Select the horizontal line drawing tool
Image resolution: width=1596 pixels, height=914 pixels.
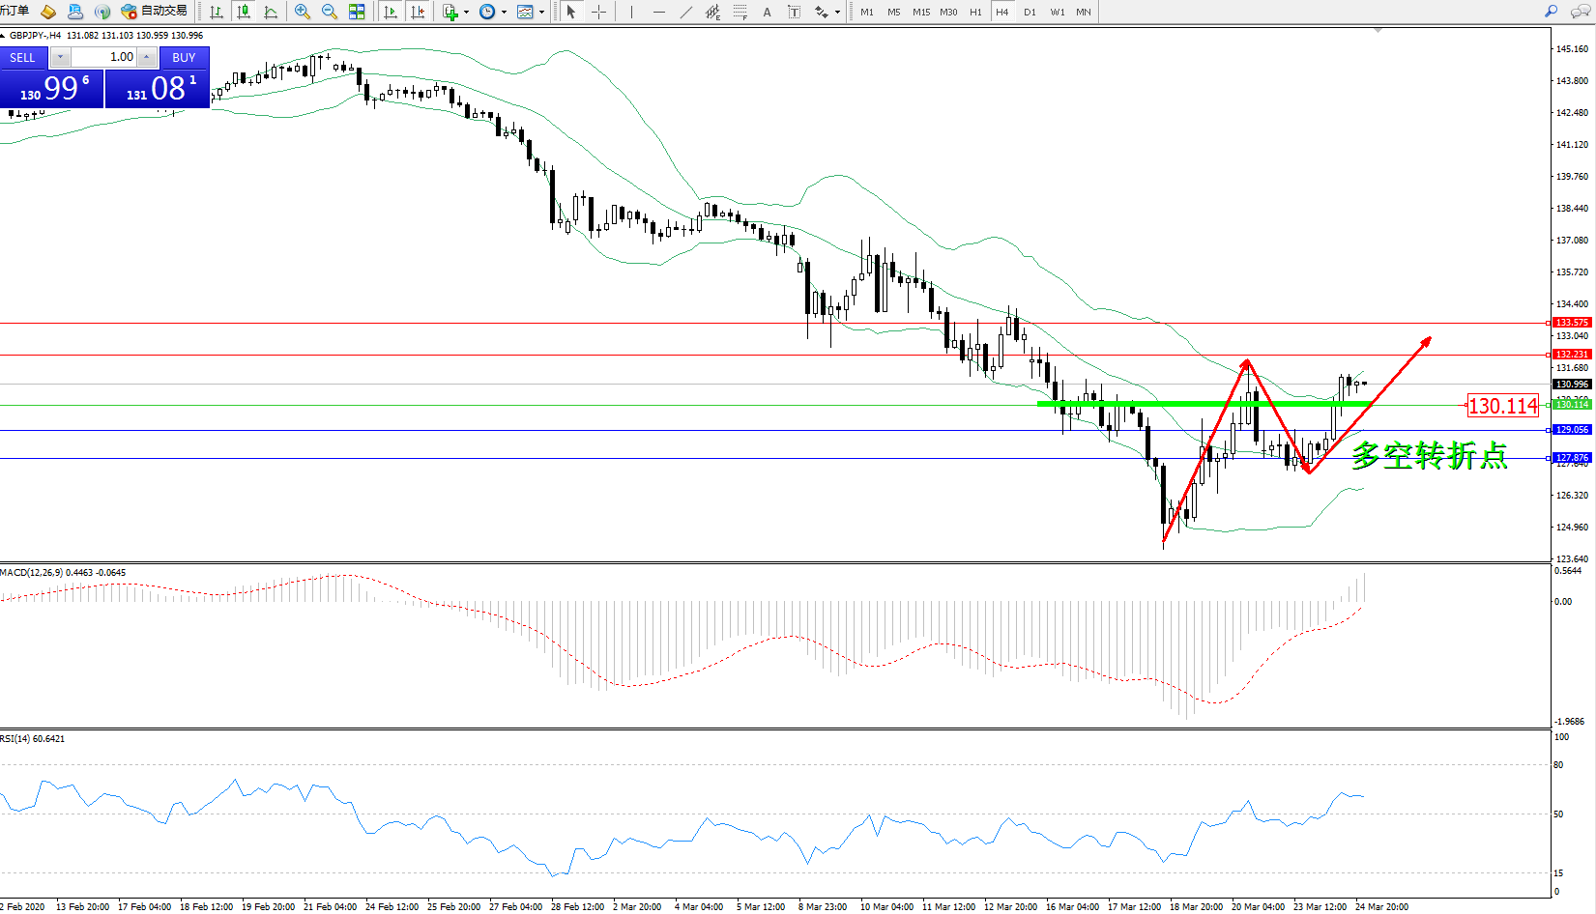click(x=658, y=12)
